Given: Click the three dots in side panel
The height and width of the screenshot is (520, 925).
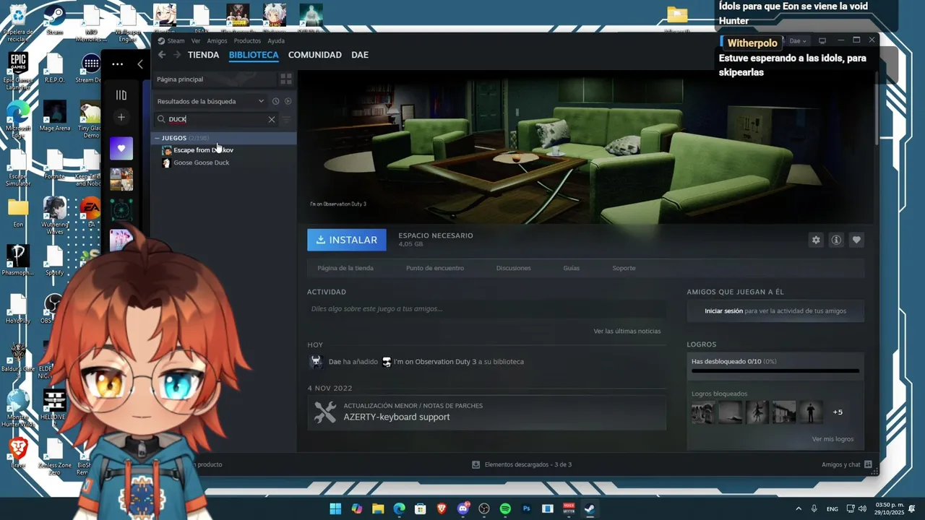Looking at the screenshot, I should click(x=117, y=64).
